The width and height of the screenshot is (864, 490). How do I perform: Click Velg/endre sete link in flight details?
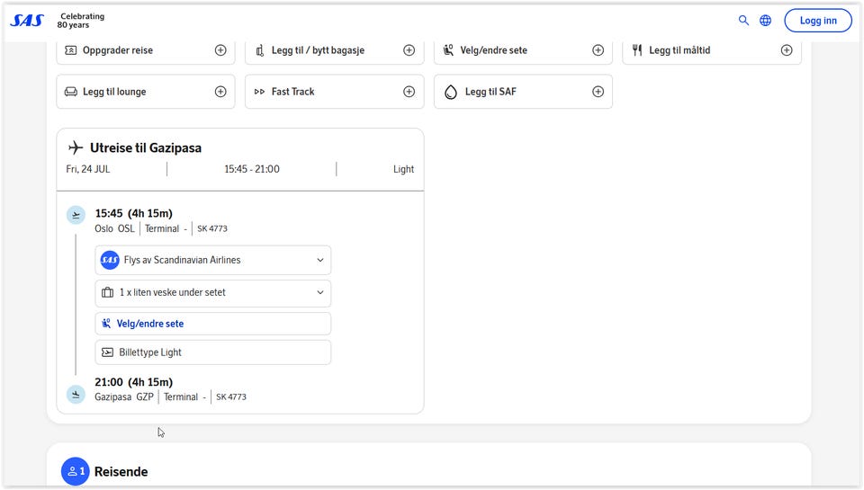click(x=150, y=324)
